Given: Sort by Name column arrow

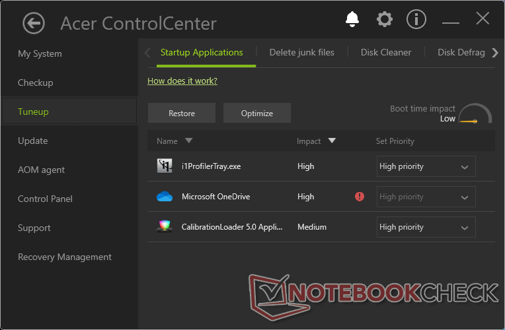Looking at the screenshot, I should pyautogui.click(x=189, y=140).
